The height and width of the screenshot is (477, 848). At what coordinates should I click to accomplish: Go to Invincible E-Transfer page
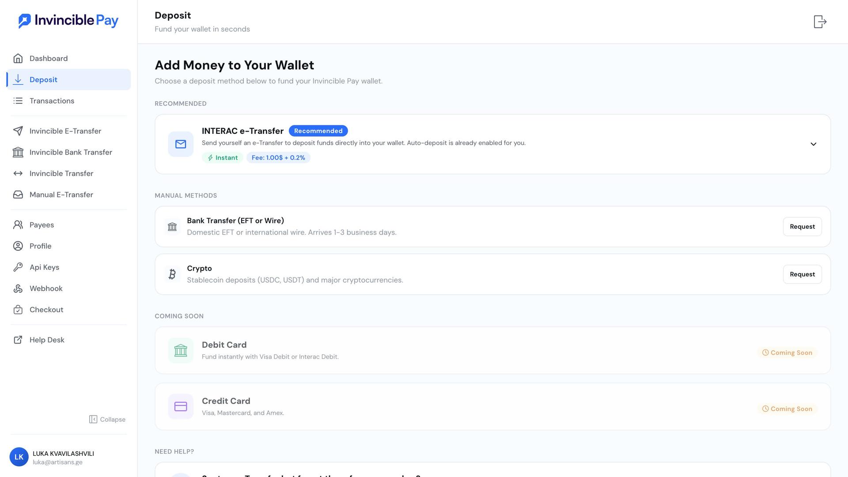[68, 131]
